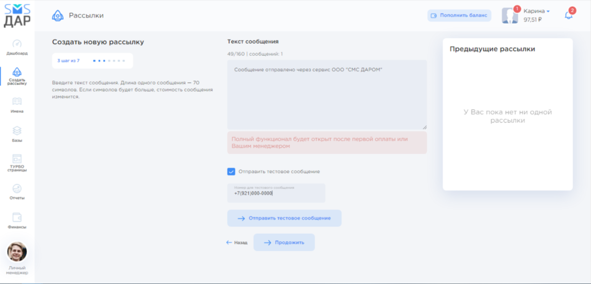Click the У Вас пока нет рассылки text
591x284 pixels.
pos(507,116)
